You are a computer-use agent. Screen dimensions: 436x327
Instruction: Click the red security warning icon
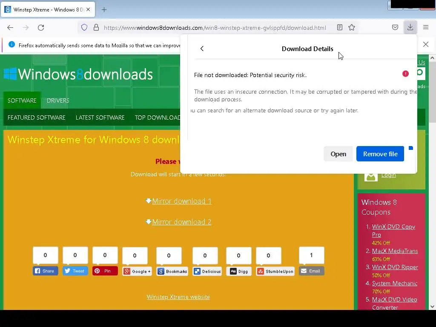[405, 74]
